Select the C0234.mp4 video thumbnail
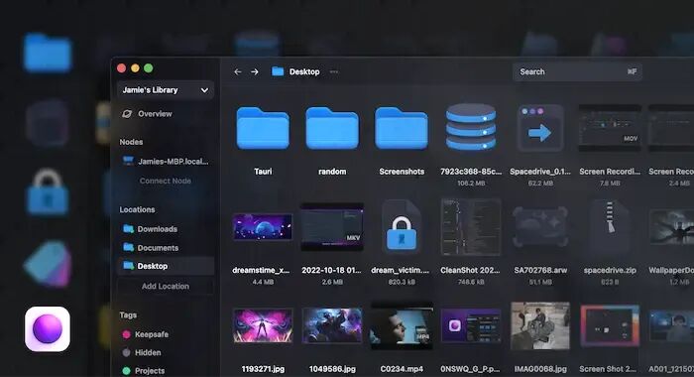This screenshot has height=377, width=694. point(402,326)
